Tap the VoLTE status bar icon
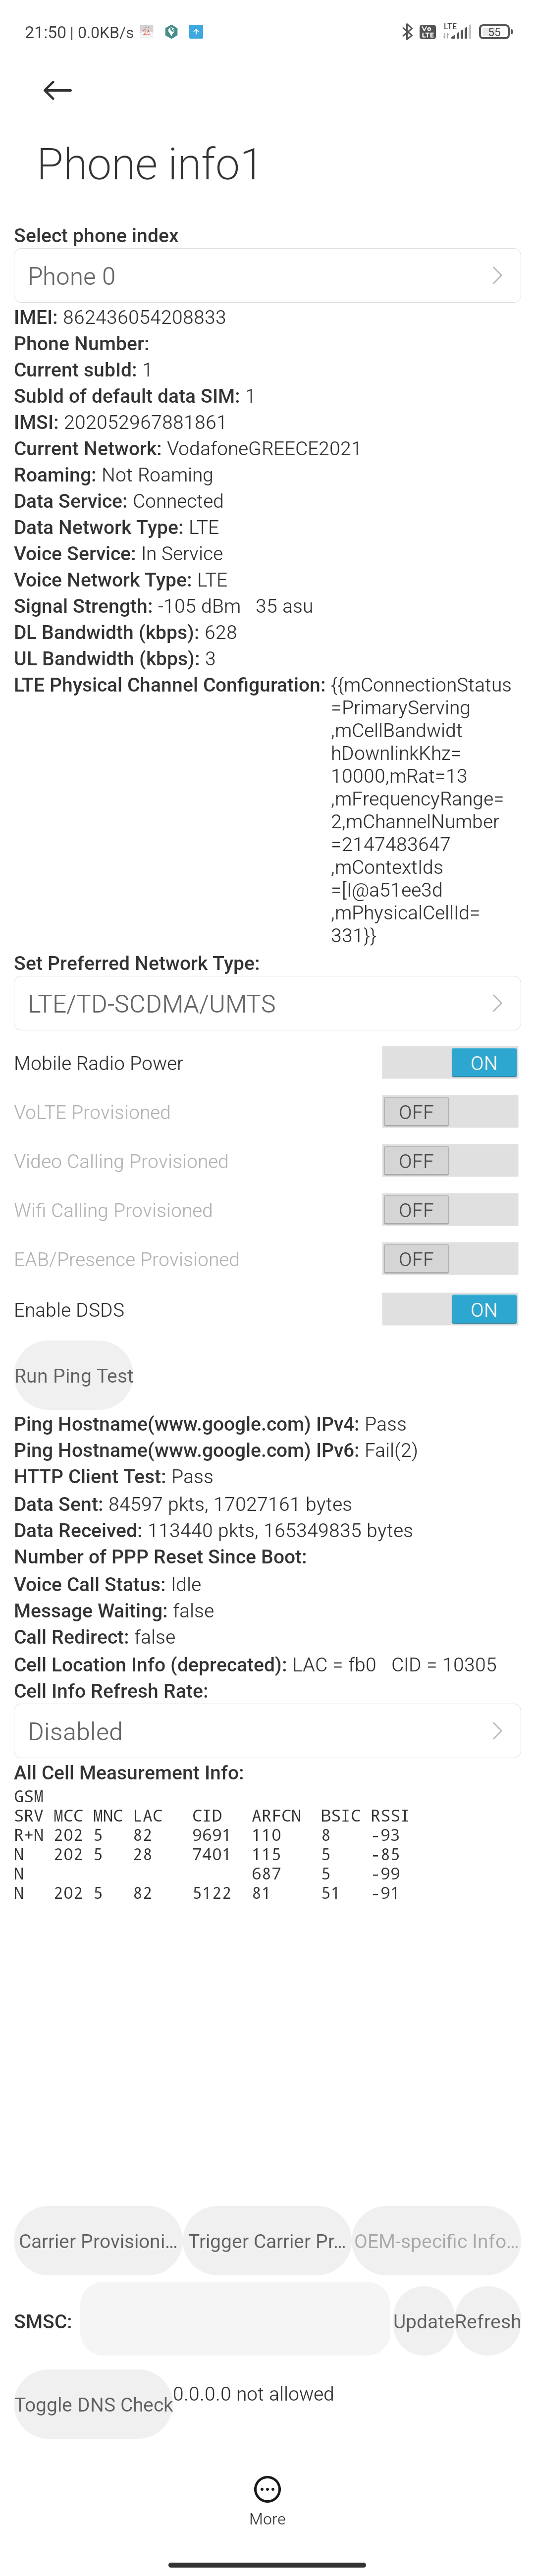This screenshot has width=535, height=2576. pyautogui.click(x=428, y=32)
